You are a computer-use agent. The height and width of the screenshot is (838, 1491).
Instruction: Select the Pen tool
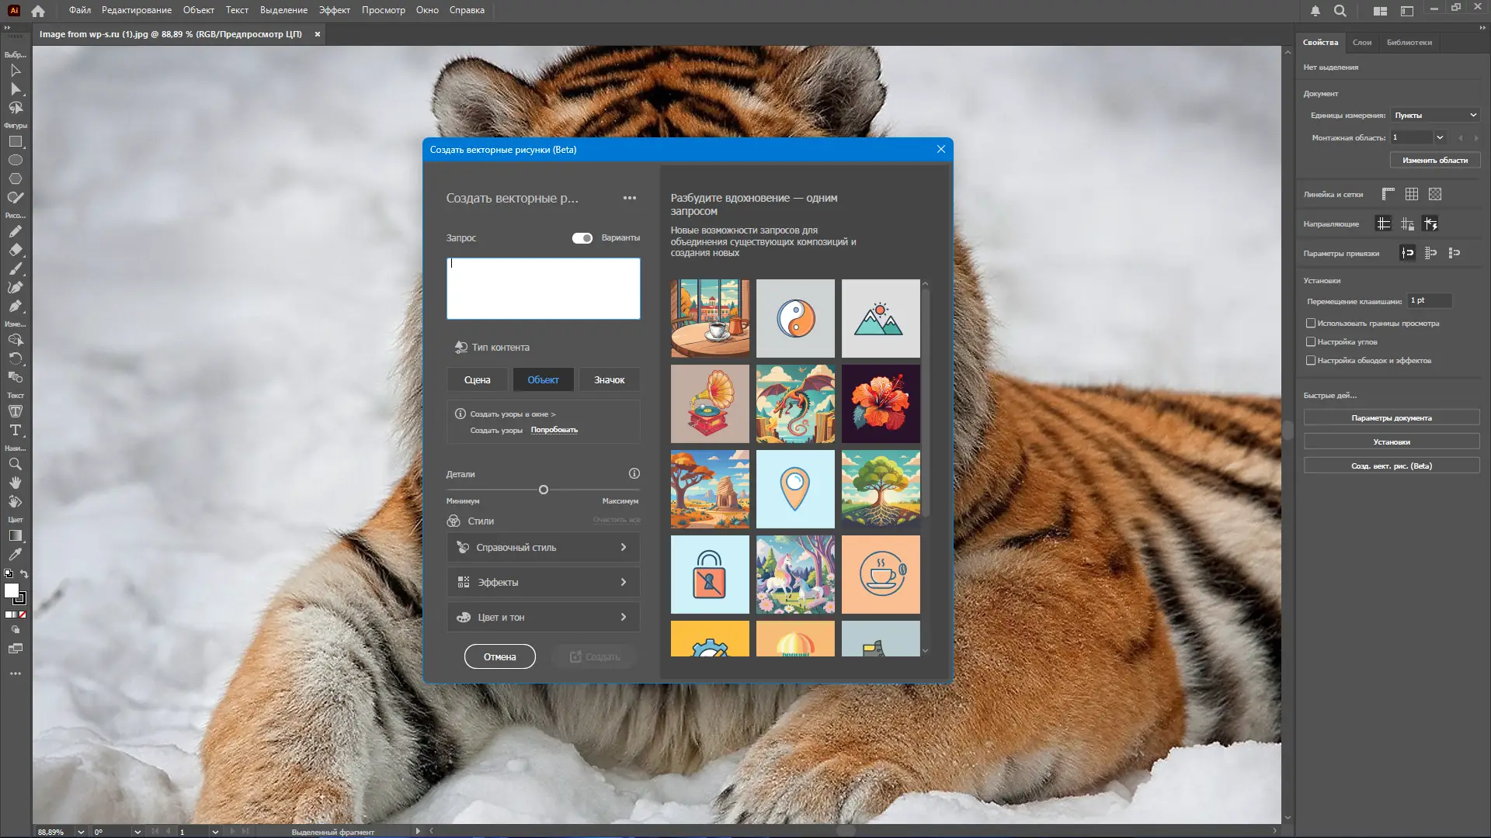click(x=16, y=305)
